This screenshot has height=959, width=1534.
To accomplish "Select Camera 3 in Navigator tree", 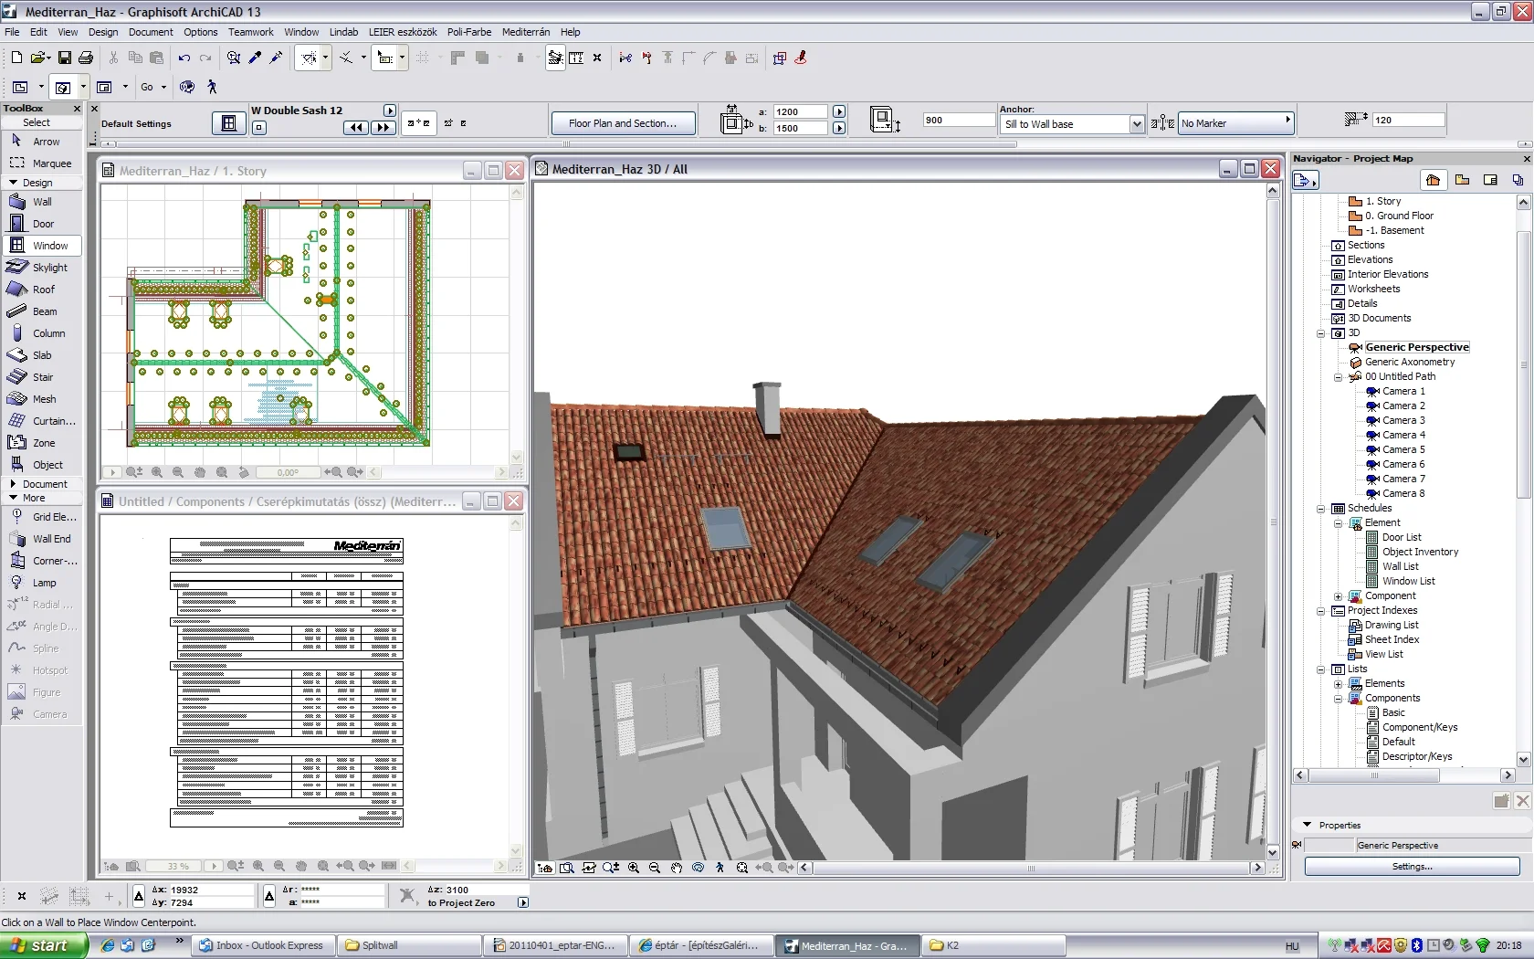I will 1403,420.
